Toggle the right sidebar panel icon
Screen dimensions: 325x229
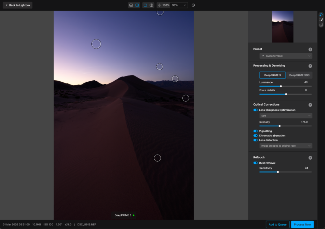[137, 5]
